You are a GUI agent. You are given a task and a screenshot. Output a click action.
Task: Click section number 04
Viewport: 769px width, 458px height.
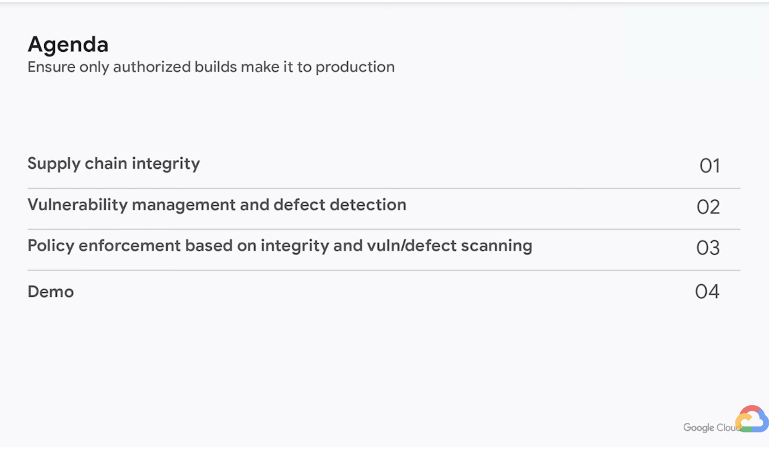pyautogui.click(x=707, y=292)
